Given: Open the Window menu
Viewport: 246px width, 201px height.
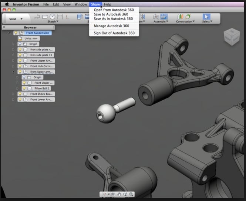Looking at the screenshot, I should pyautogui.click(x=81, y=4).
